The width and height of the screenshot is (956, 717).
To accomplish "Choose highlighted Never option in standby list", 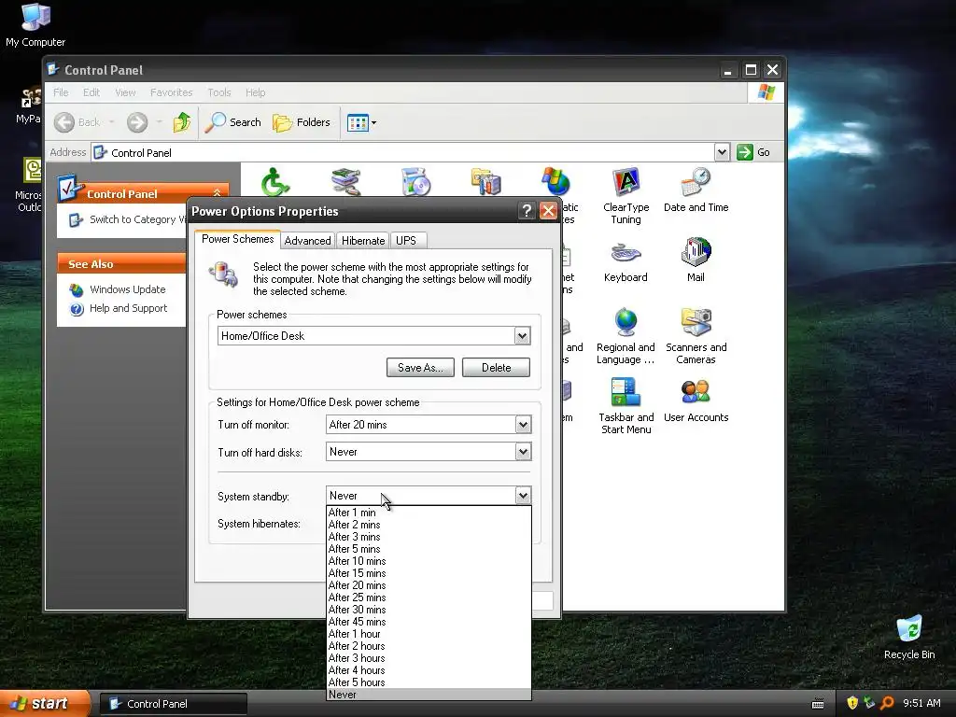I will [429, 695].
